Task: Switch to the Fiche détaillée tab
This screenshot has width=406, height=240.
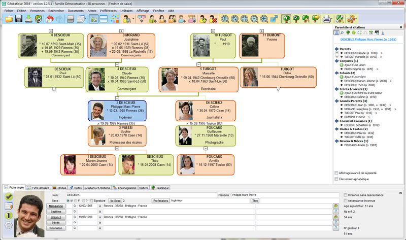Action: (39, 188)
